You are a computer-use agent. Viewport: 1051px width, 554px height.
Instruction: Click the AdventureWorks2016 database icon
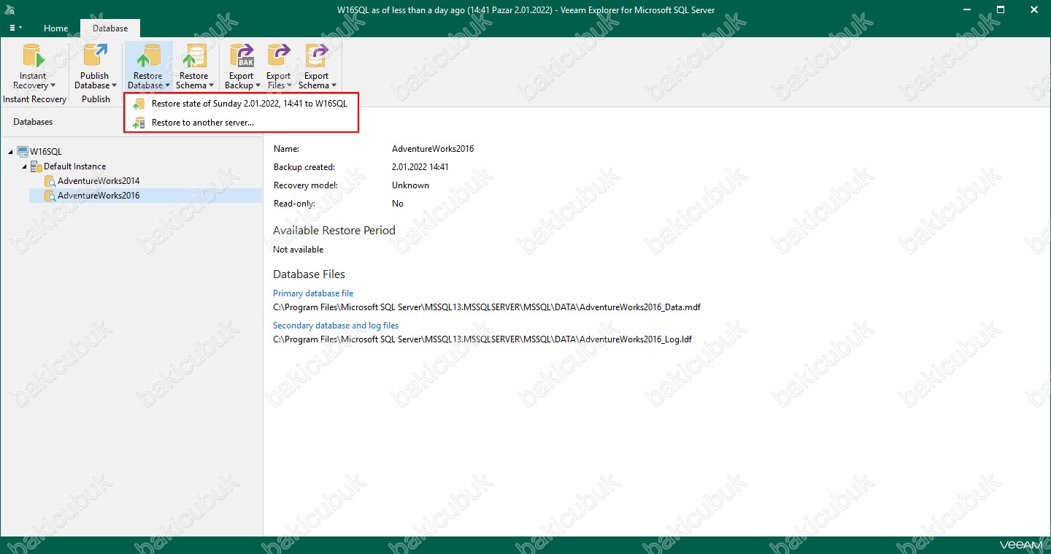coord(50,196)
